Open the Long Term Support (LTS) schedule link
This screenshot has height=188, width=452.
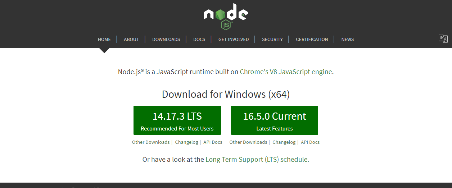click(257, 159)
